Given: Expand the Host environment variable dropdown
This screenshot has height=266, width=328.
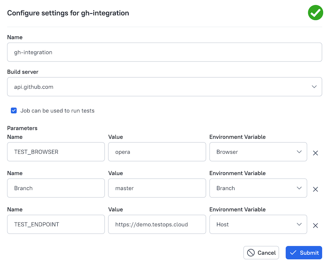Looking at the screenshot, I should 258,224.
